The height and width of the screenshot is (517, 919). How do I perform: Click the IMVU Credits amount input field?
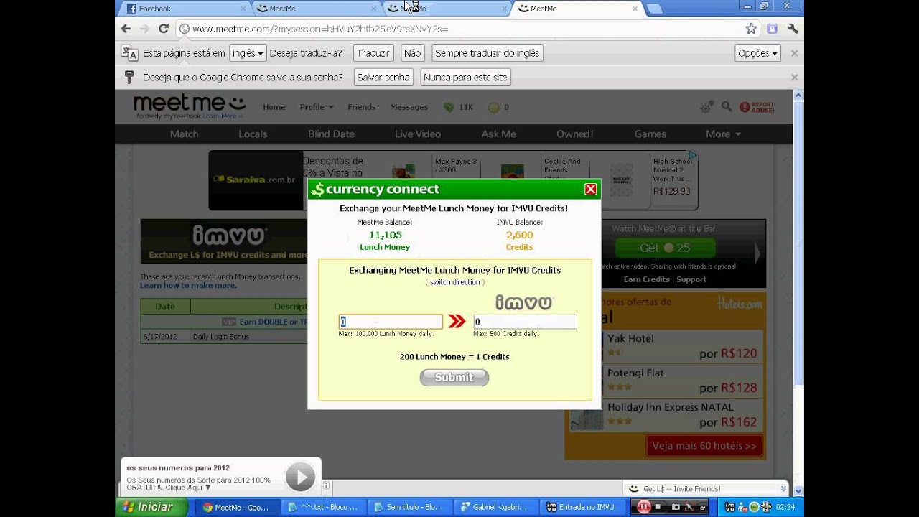tap(525, 322)
